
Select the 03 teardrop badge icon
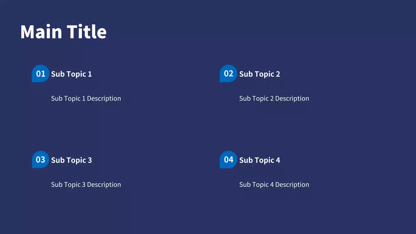click(x=40, y=160)
